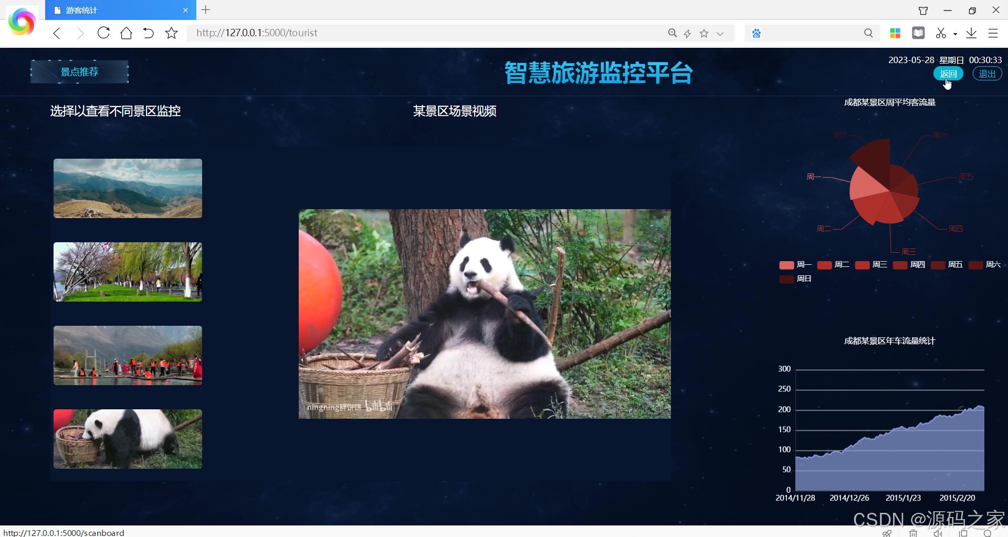Select the lake rafting tourists thumbnail

(x=128, y=355)
